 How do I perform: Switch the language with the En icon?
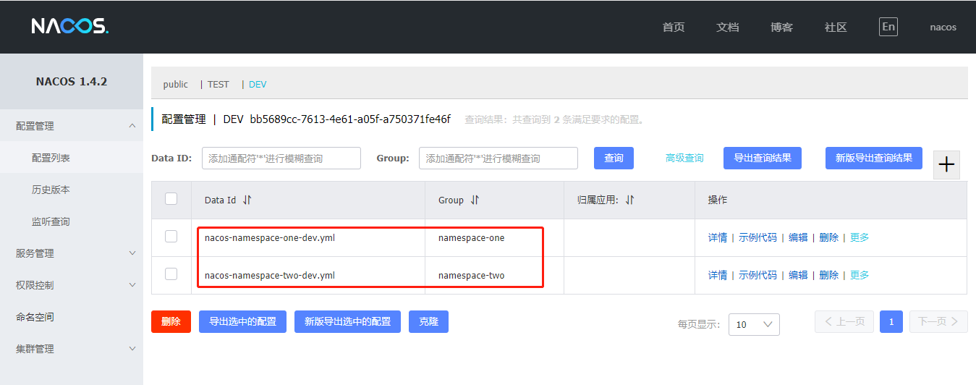point(888,27)
